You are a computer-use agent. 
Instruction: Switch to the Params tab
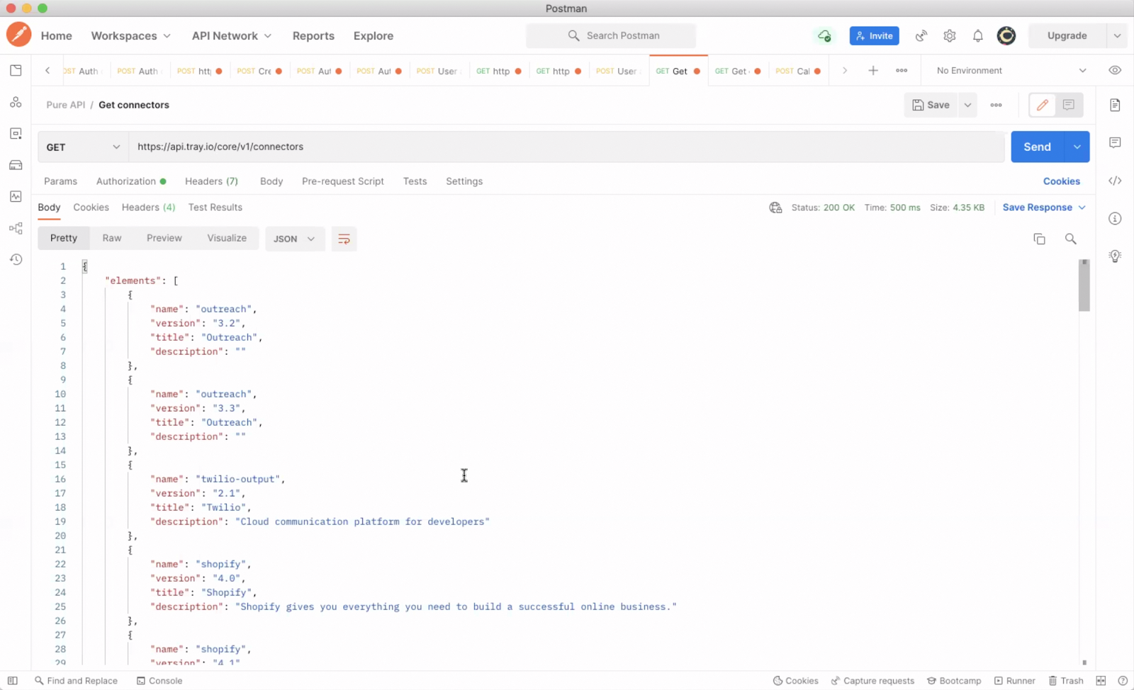[61, 181]
